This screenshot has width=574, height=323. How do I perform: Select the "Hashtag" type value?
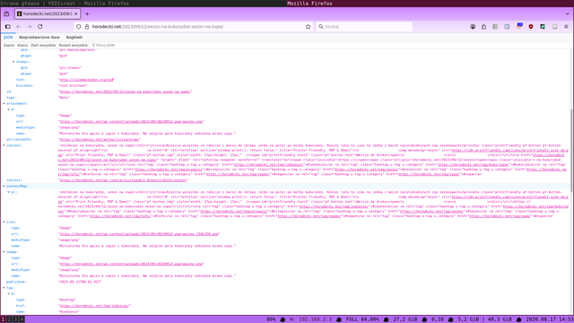67,300
